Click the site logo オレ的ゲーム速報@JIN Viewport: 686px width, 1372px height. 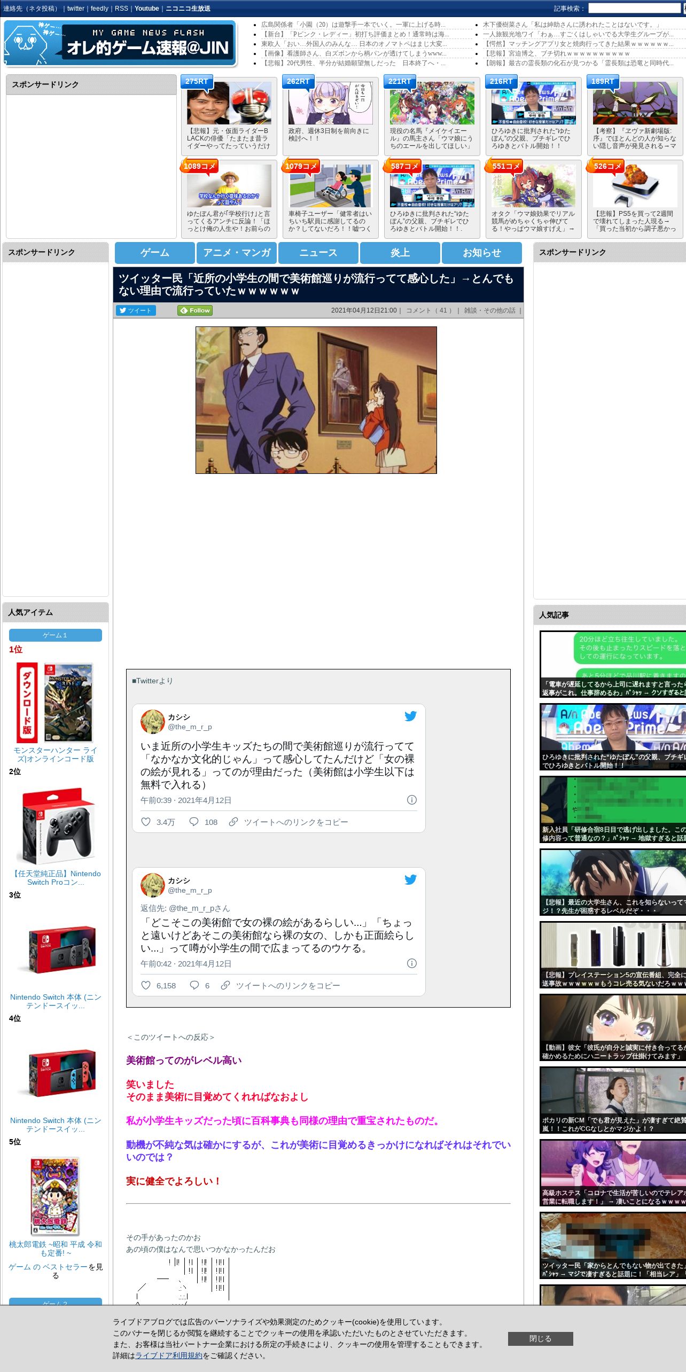coord(120,43)
